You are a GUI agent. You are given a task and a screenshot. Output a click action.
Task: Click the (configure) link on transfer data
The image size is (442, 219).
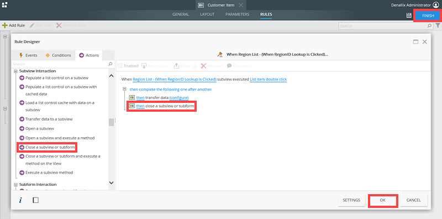click(179, 98)
